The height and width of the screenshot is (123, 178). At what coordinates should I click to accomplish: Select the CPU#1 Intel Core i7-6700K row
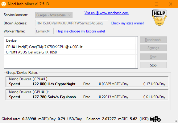[70, 47]
